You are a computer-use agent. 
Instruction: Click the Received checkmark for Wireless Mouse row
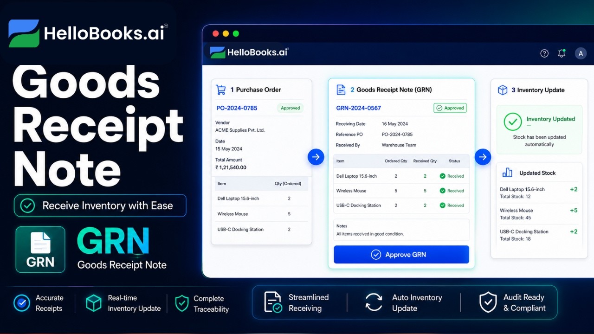(x=442, y=191)
